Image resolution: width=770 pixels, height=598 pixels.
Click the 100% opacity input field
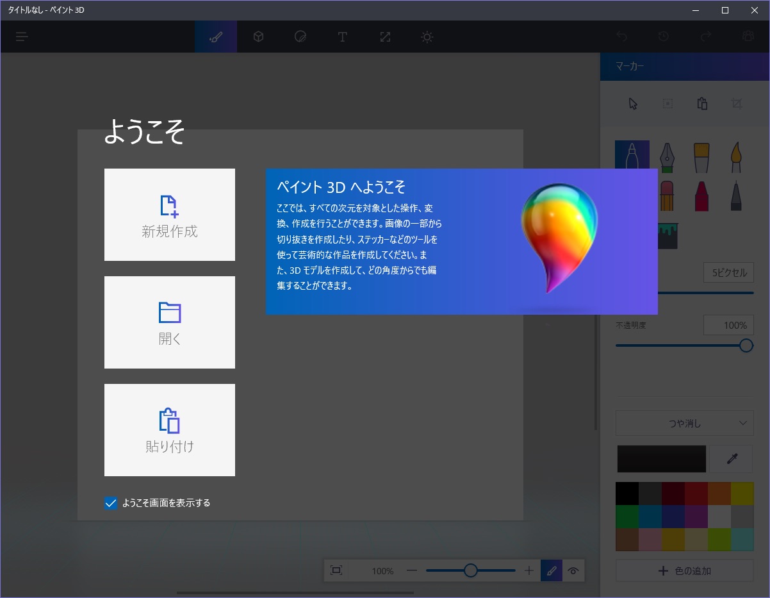(728, 325)
